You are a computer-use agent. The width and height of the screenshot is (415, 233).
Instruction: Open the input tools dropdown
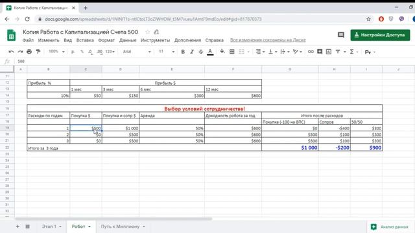(x=370, y=52)
